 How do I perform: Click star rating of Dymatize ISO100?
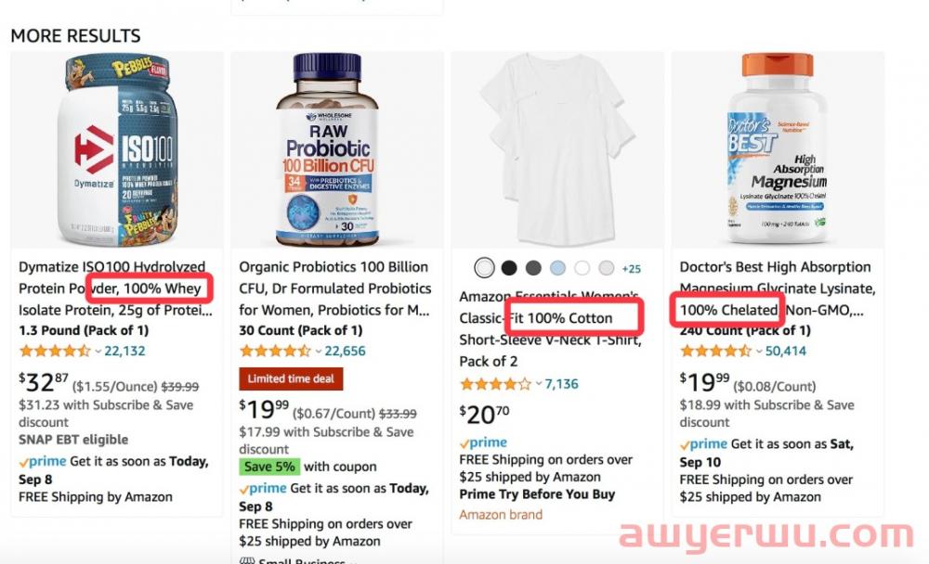coord(55,351)
